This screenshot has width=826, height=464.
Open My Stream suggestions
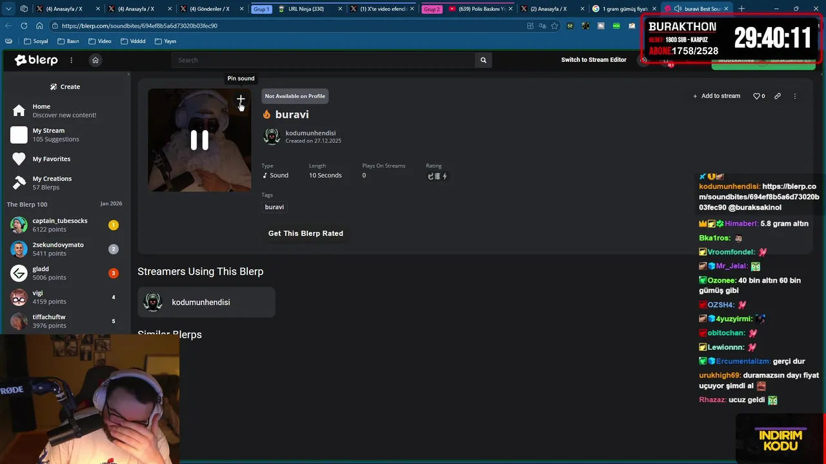(x=66, y=135)
